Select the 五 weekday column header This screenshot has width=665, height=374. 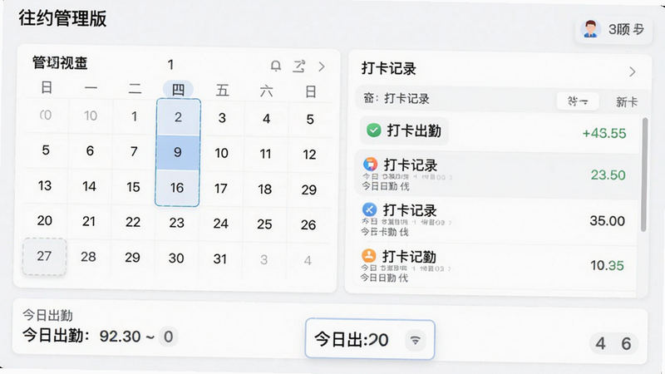coord(222,90)
